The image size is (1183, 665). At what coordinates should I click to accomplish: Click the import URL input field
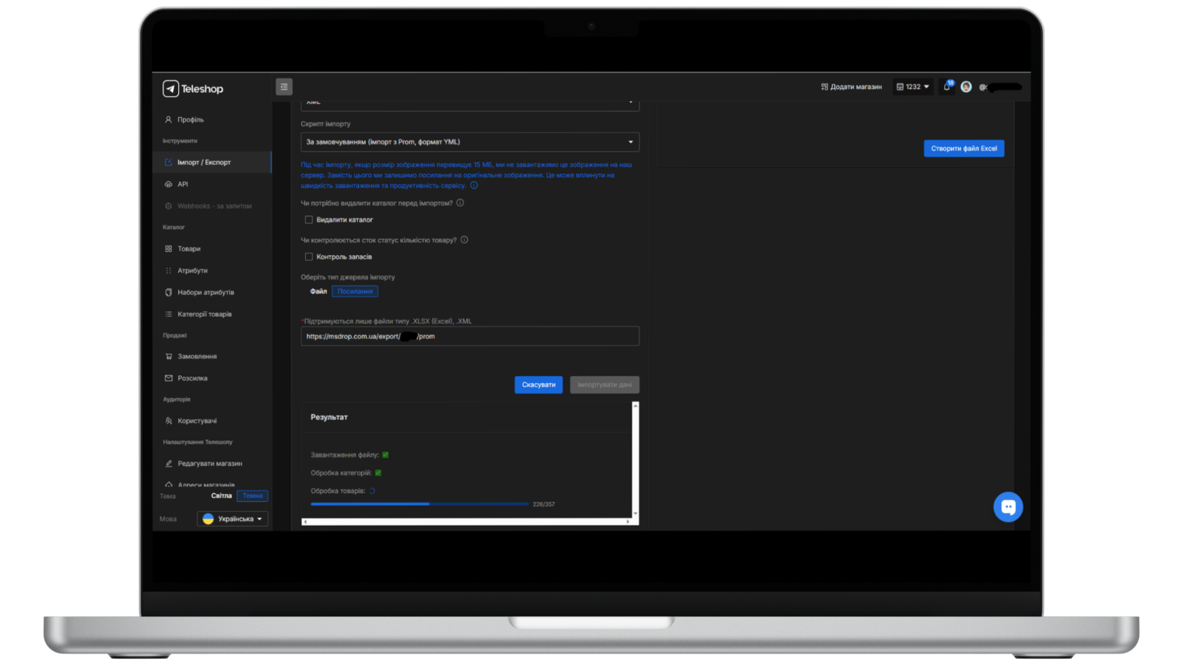pyautogui.click(x=470, y=336)
